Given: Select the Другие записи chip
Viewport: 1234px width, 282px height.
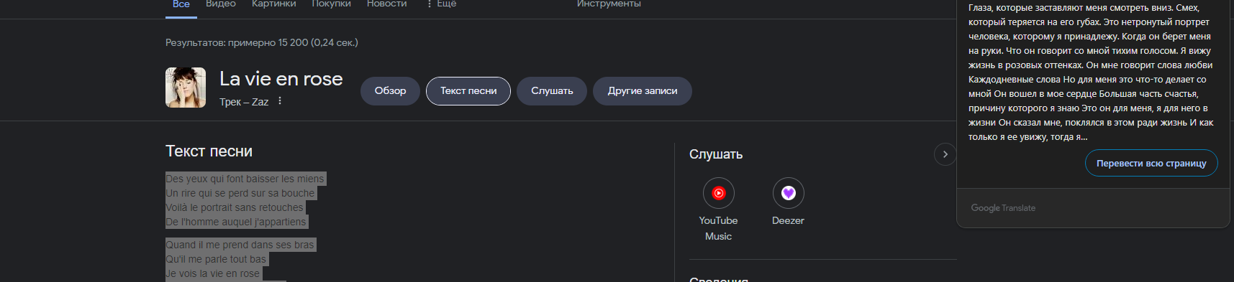Looking at the screenshot, I should [643, 91].
